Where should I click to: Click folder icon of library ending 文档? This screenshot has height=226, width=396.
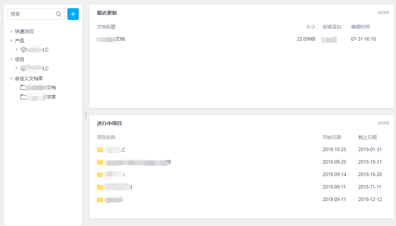(23, 87)
